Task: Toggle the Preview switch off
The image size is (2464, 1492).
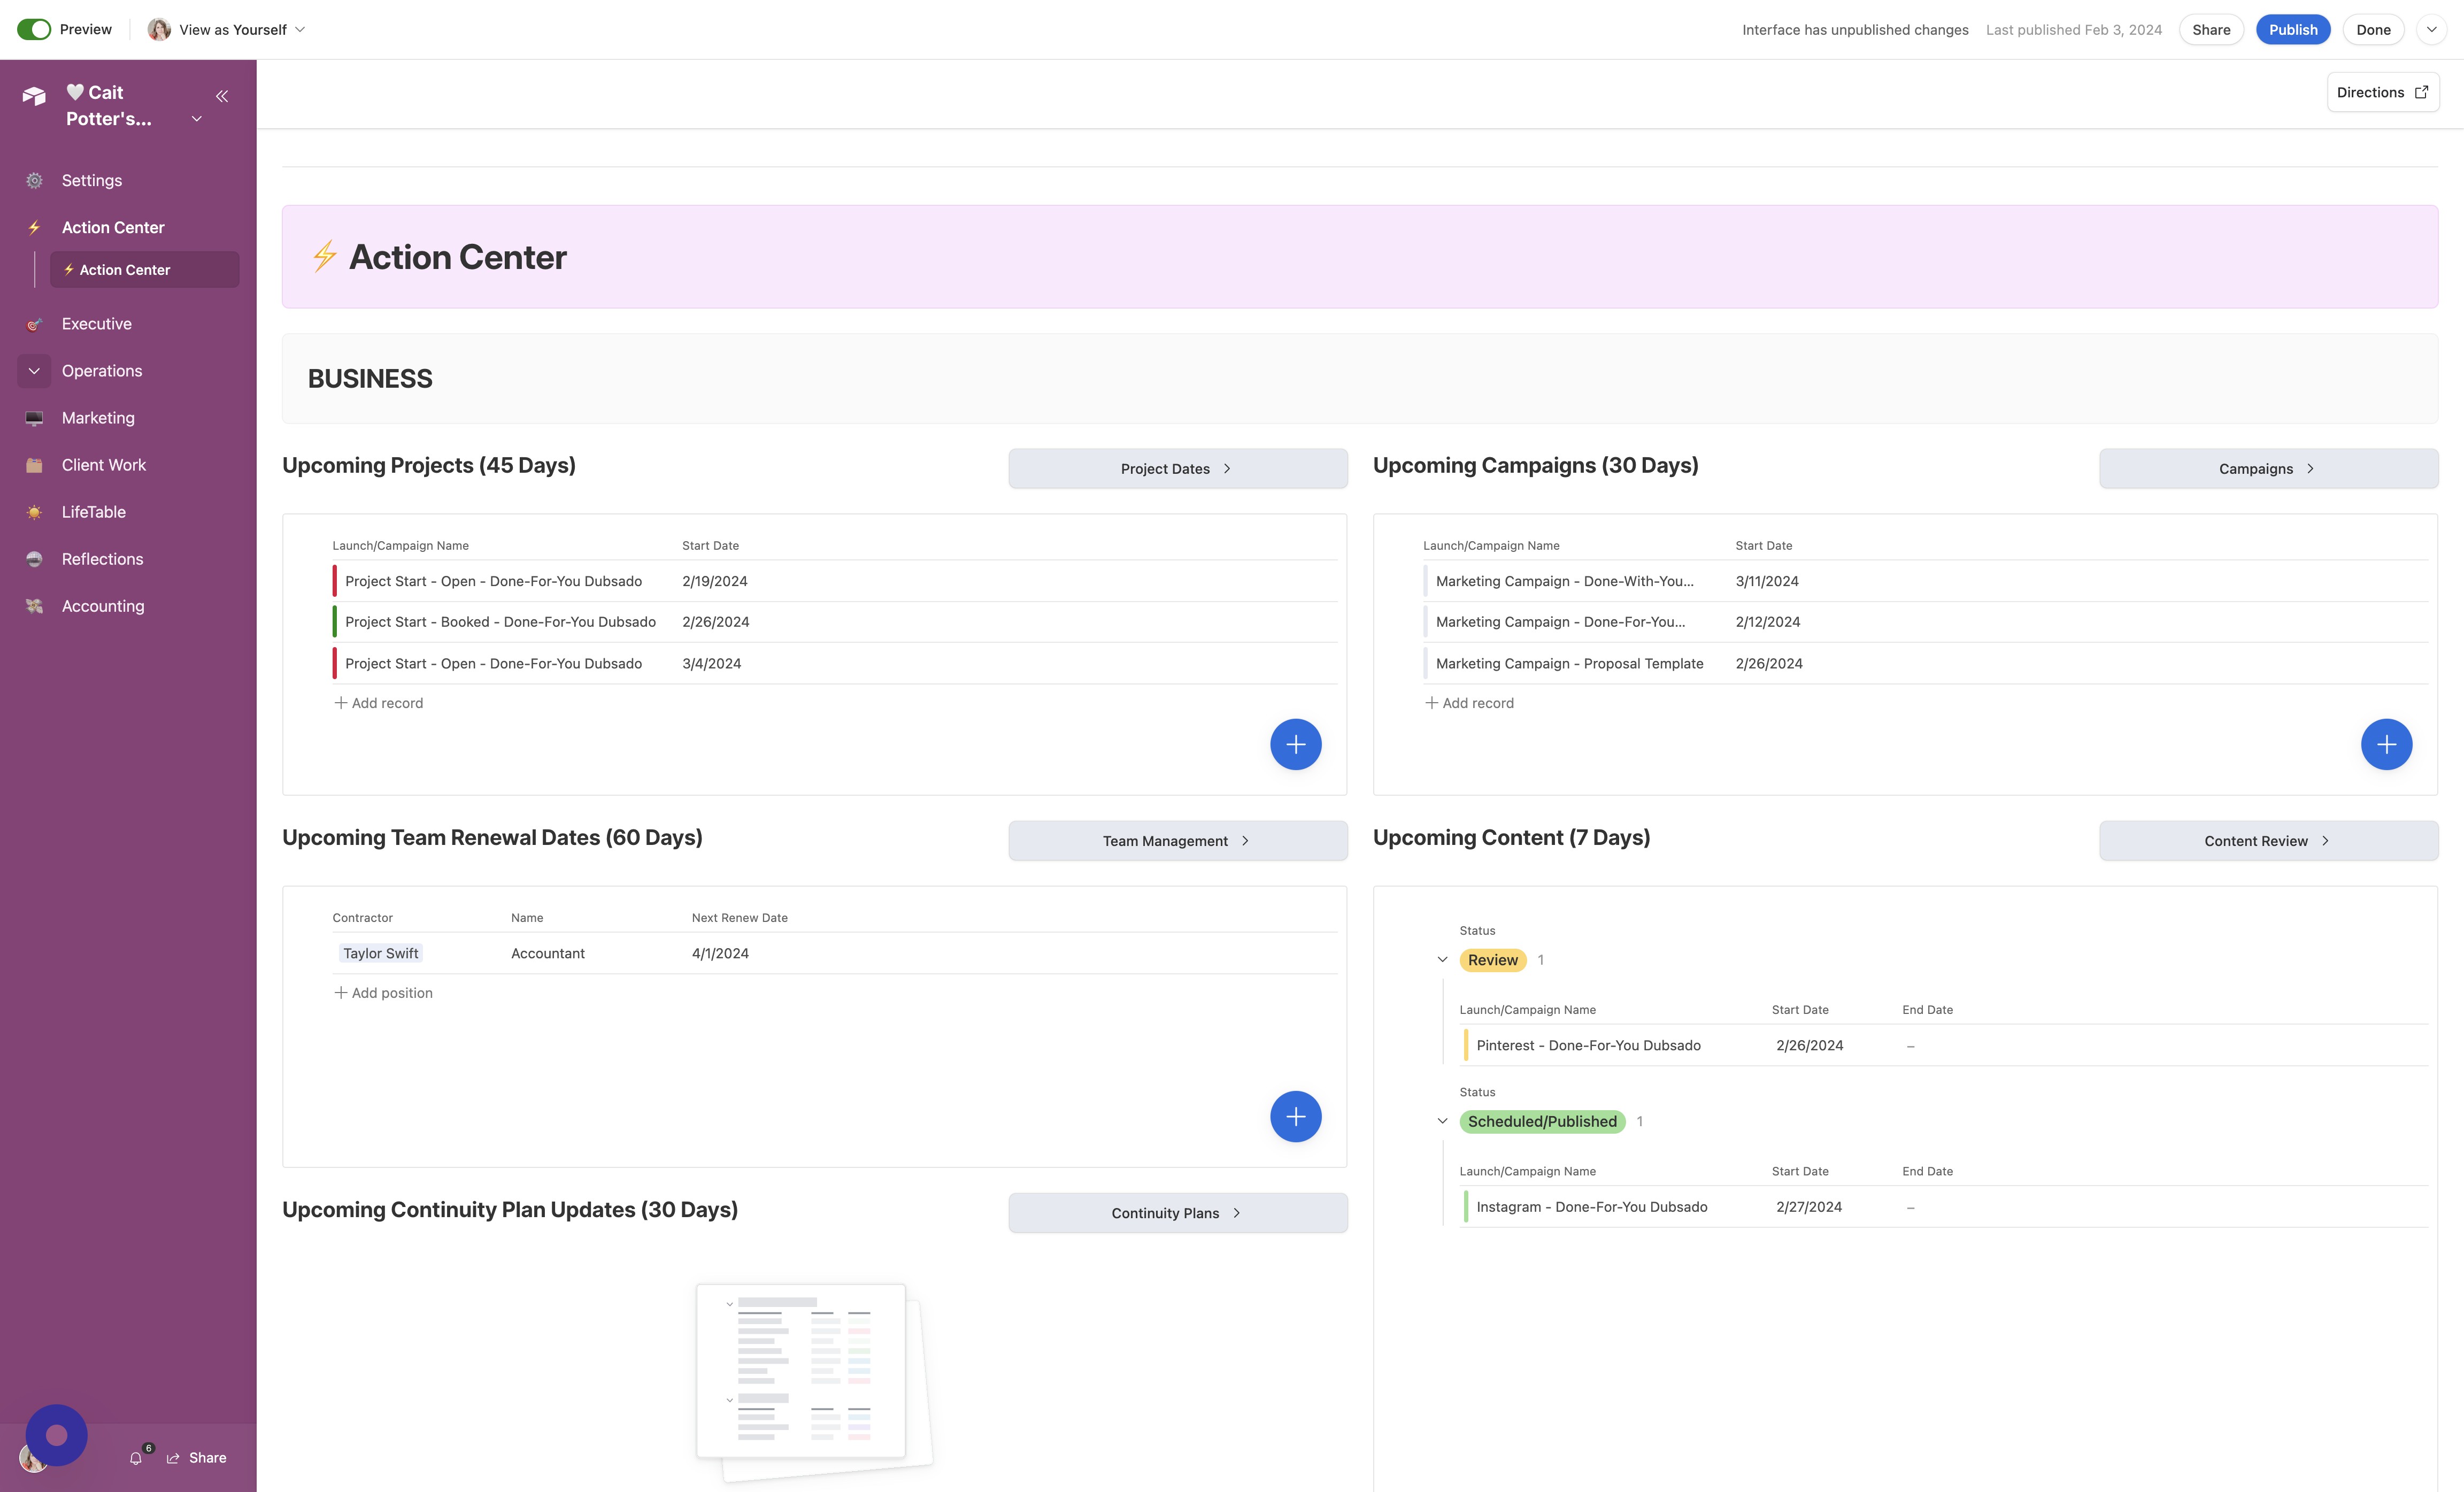Action: tap(34, 29)
